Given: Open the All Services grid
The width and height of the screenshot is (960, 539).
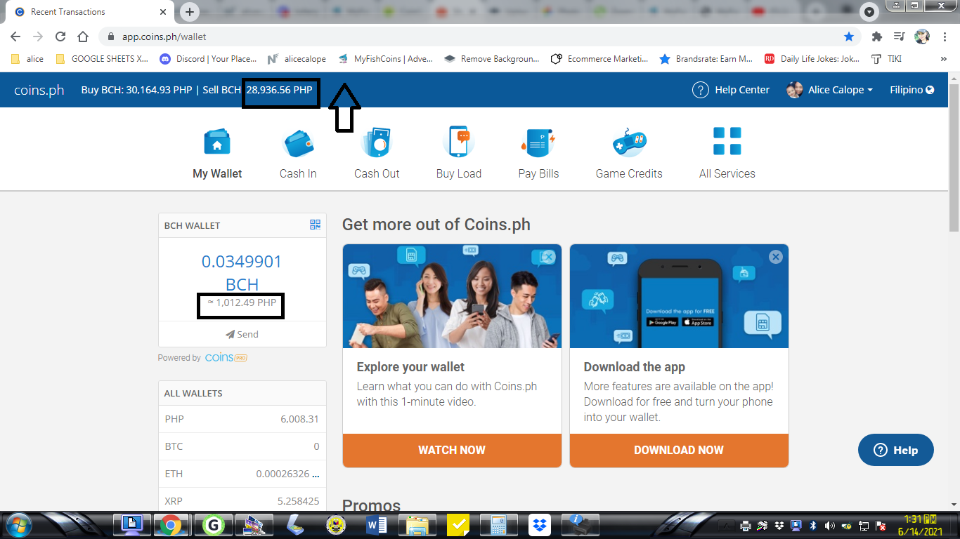Looking at the screenshot, I should tap(727, 141).
